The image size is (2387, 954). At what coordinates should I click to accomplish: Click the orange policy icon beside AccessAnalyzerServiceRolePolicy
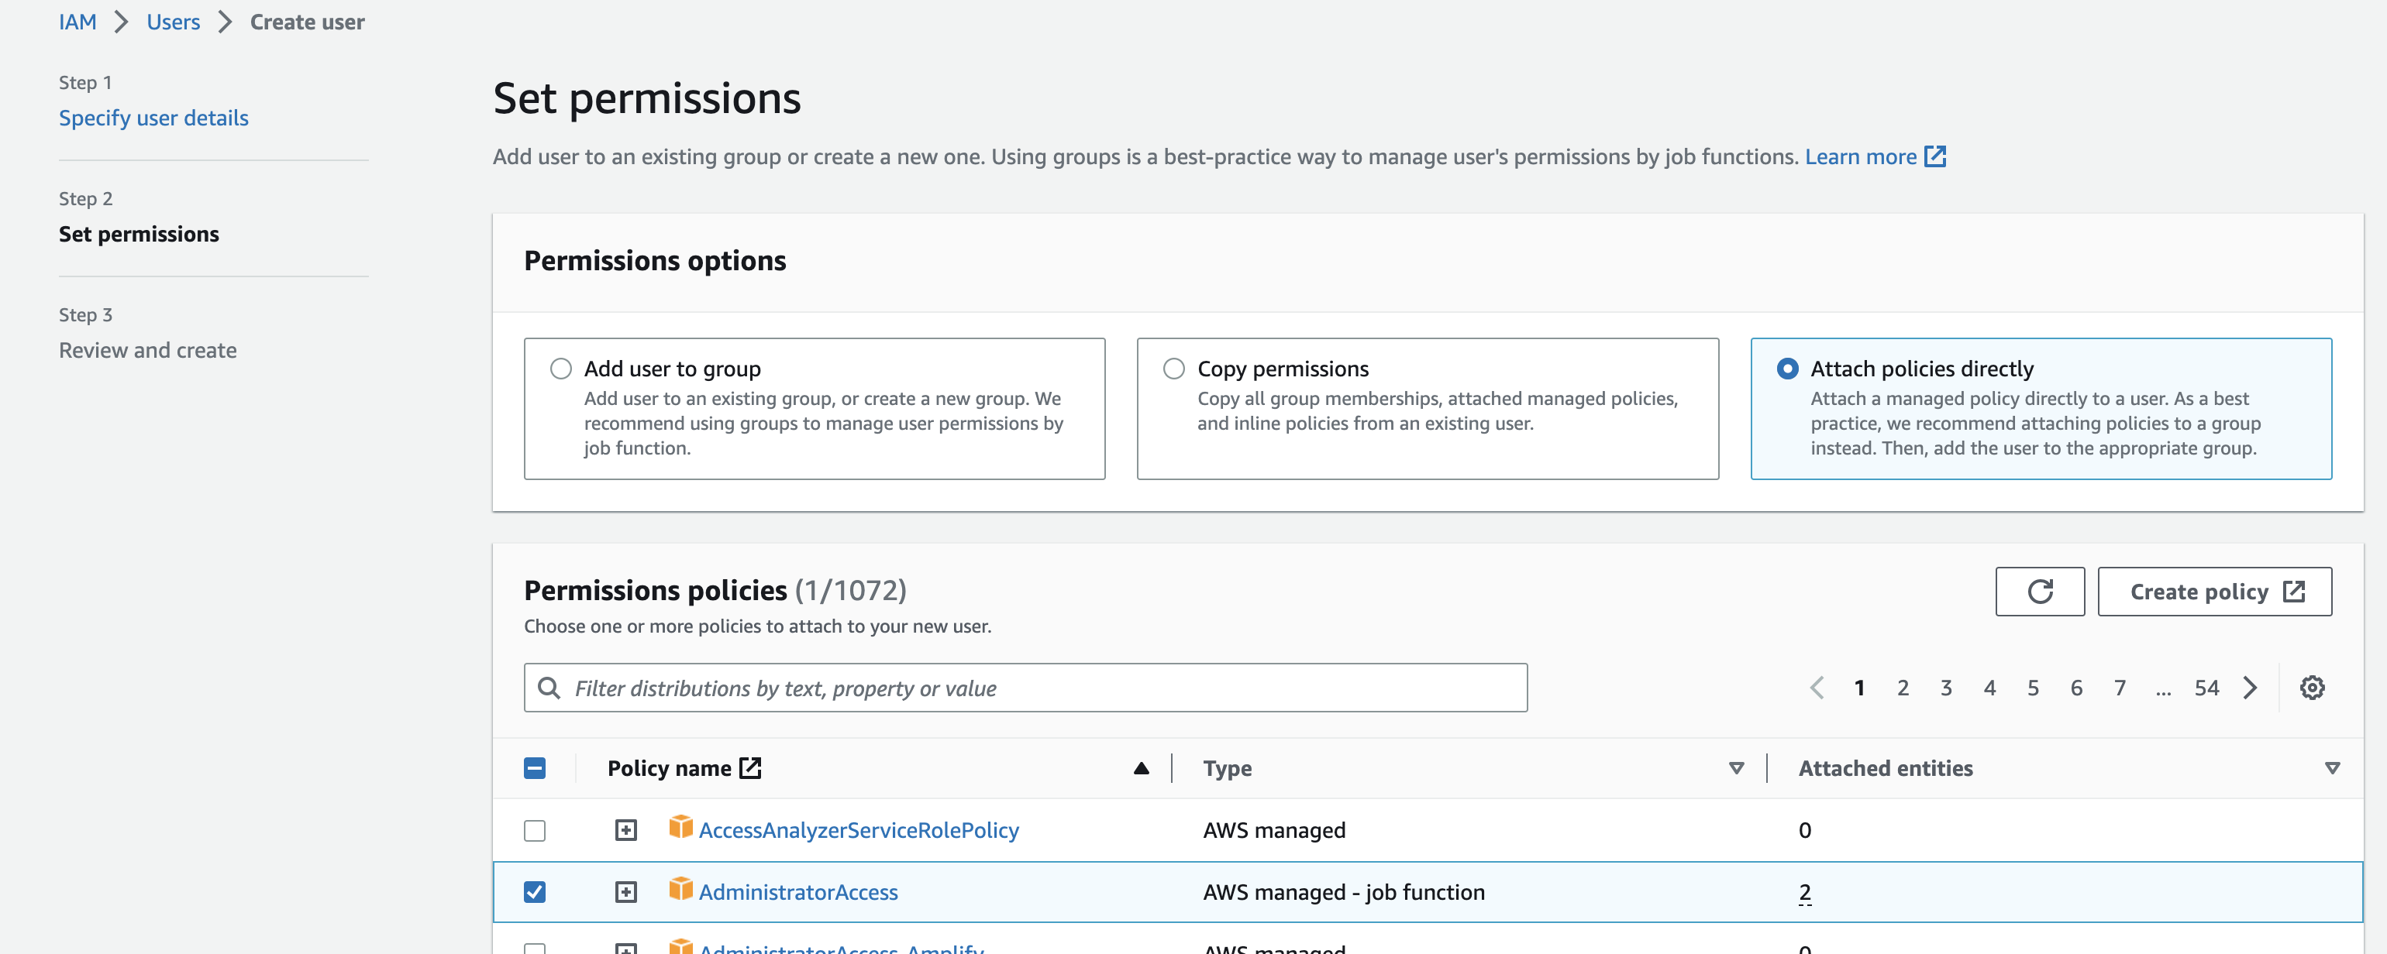pyautogui.click(x=681, y=827)
